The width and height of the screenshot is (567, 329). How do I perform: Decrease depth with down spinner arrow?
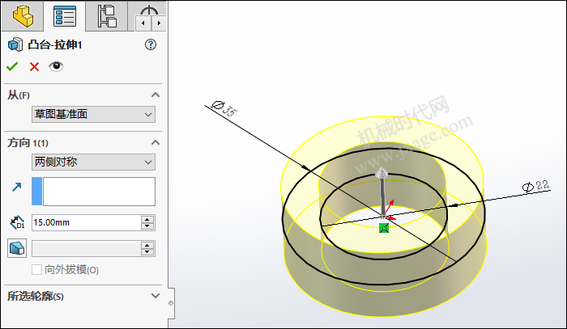point(147,226)
